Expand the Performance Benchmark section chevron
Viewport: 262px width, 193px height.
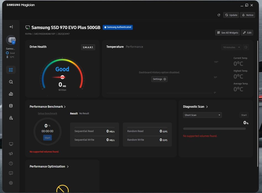[65, 107]
